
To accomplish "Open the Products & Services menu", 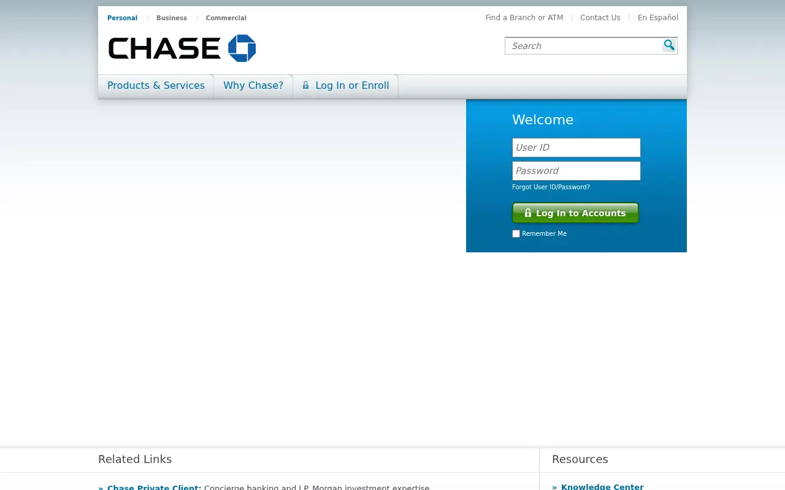I will 156,86.
